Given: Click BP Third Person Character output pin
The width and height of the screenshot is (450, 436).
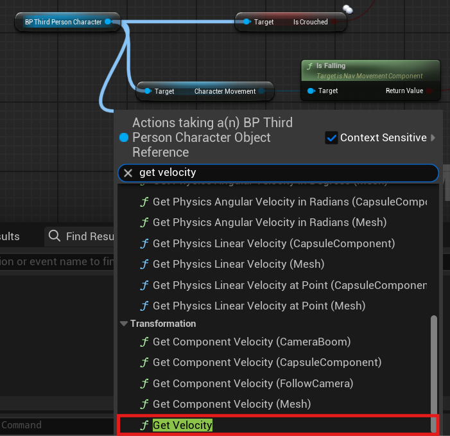Looking at the screenshot, I should (108, 22).
